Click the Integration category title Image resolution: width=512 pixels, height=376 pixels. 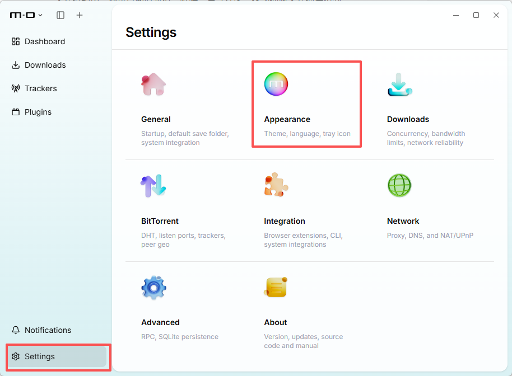(285, 221)
